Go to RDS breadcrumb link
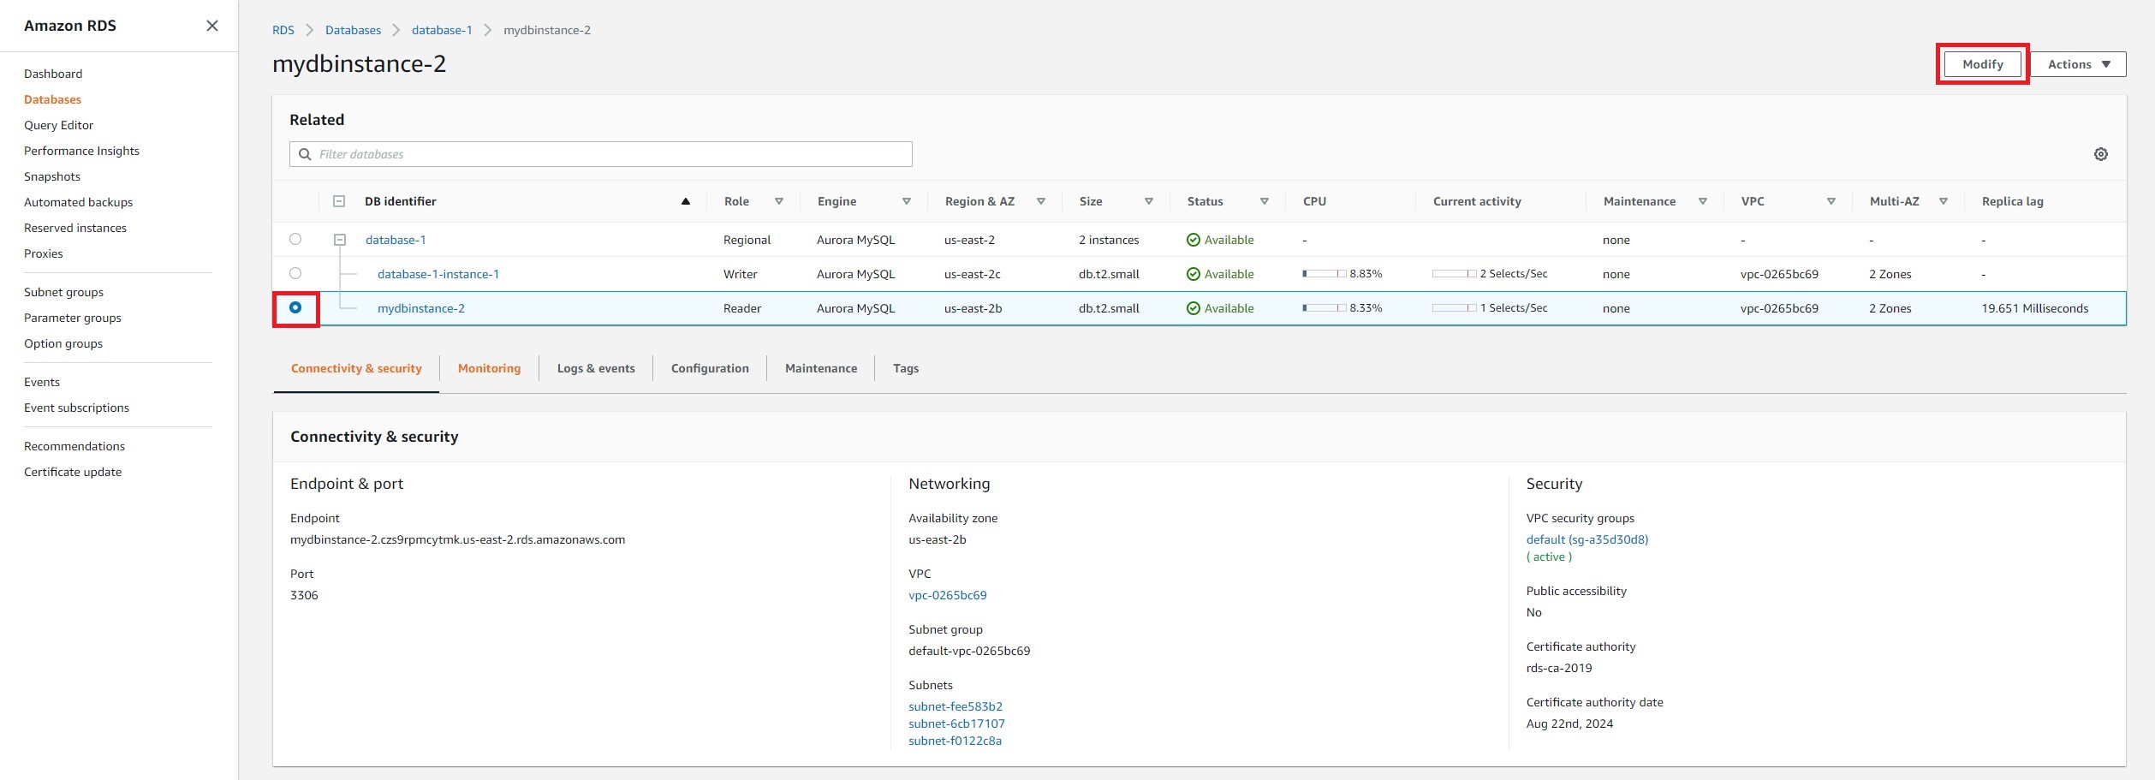Viewport: 2155px width, 780px height. [283, 30]
